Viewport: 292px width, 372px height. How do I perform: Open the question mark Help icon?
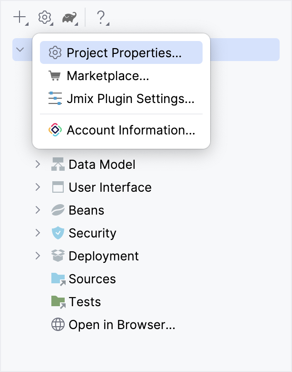point(100,18)
